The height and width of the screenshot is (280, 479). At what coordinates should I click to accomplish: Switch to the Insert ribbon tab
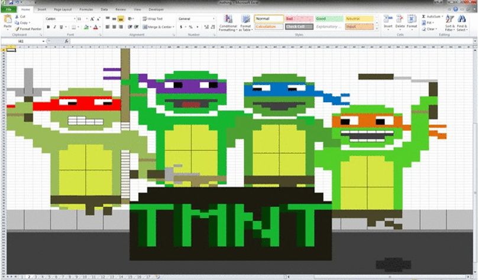coord(42,9)
